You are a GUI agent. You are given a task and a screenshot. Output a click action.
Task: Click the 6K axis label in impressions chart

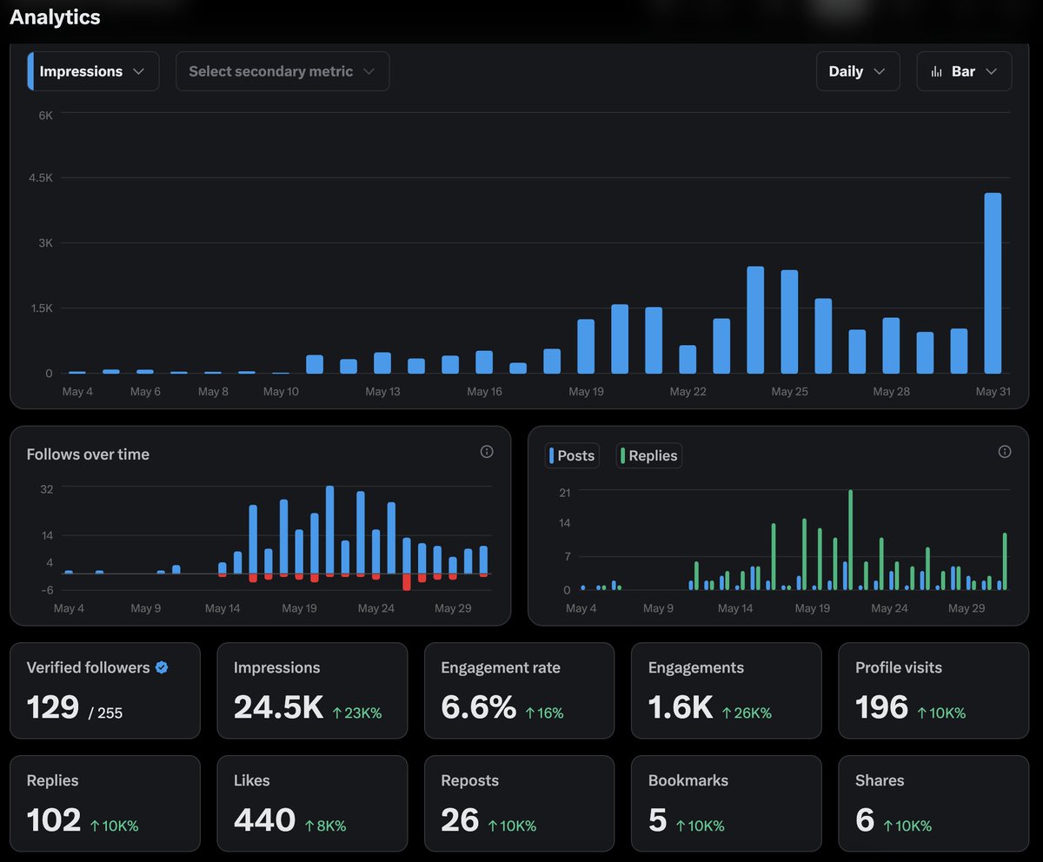[x=45, y=115]
